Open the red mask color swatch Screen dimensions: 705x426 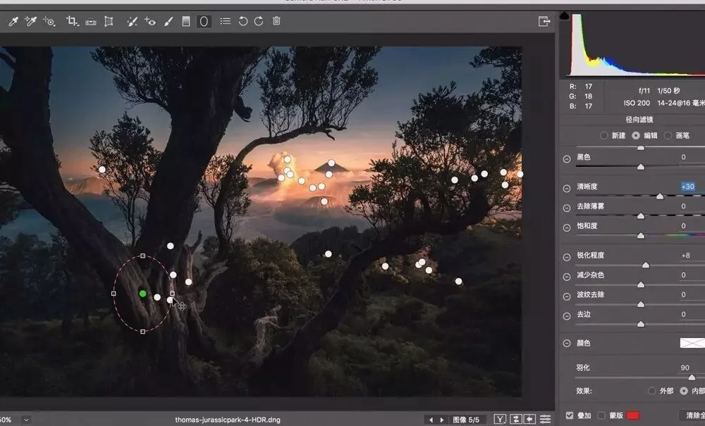tap(633, 415)
